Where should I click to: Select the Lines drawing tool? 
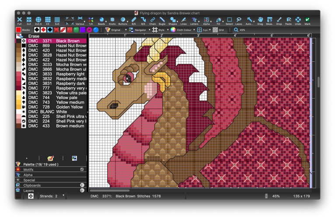coord(184,21)
